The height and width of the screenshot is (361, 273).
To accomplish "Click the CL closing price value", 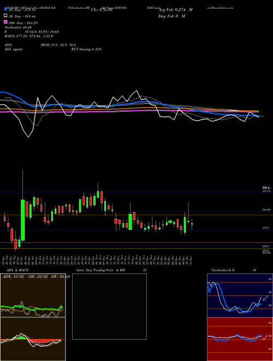I will [x=102, y=10].
